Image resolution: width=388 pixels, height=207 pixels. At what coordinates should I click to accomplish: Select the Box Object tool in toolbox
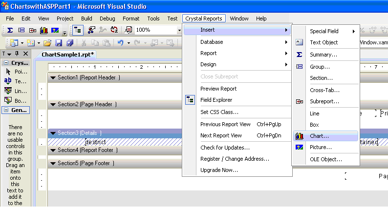(x=16, y=101)
